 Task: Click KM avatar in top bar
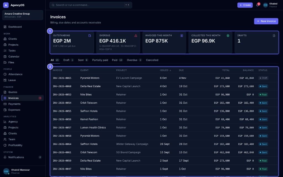coord(265,5)
